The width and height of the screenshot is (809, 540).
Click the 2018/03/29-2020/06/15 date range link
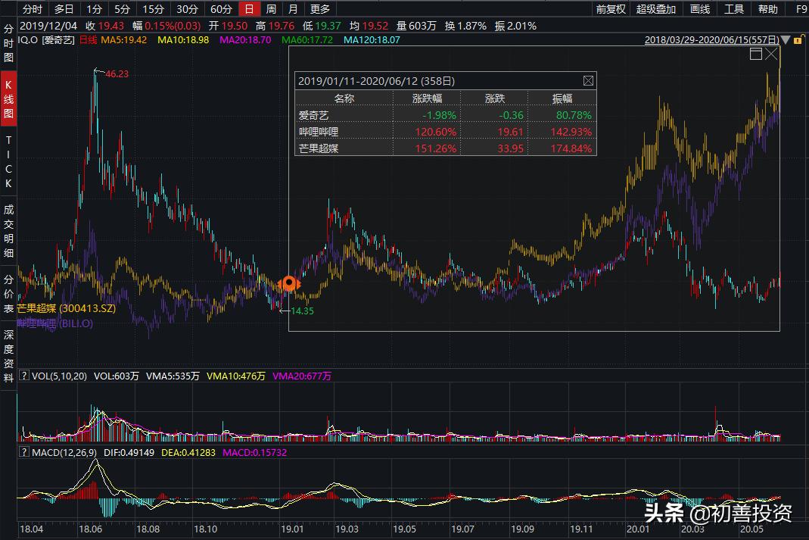coord(711,39)
